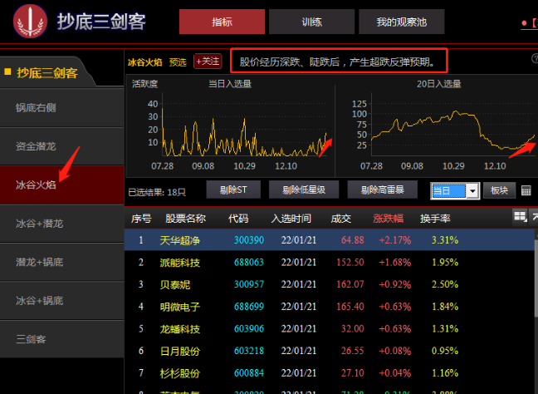Image resolution: width=538 pixels, height=394 pixels.
Task: Click the 抄底三剑客 sidebar header tab
Action: [46, 72]
